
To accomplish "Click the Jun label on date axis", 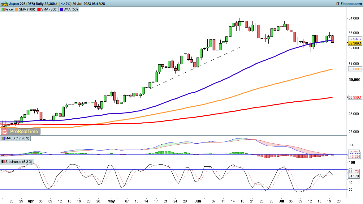I will 198,201.
